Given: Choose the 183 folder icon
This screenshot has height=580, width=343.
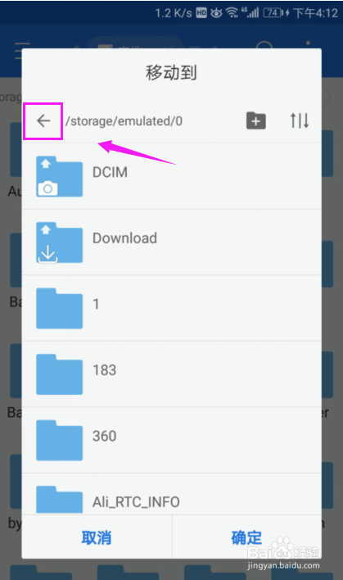Looking at the screenshot, I should click(x=59, y=374).
